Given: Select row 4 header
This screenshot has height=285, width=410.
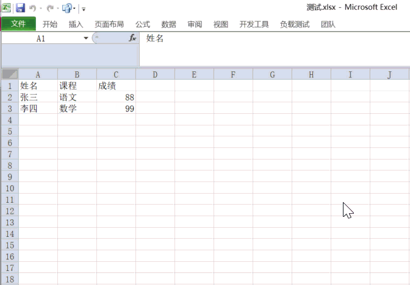Looking at the screenshot, I should (x=10, y=120).
